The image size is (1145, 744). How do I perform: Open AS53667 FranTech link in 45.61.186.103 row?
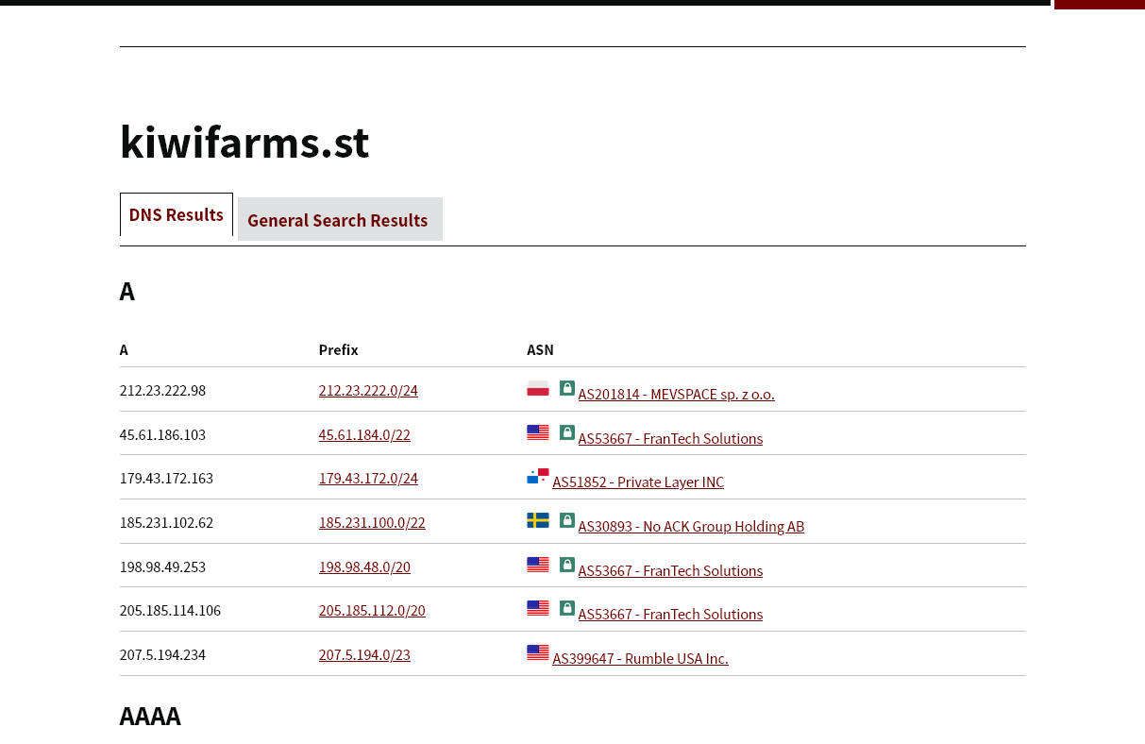(x=670, y=438)
